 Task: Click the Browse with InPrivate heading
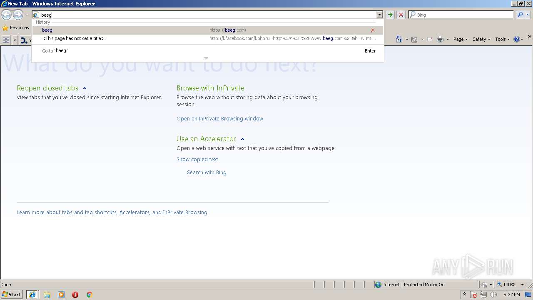[210, 88]
